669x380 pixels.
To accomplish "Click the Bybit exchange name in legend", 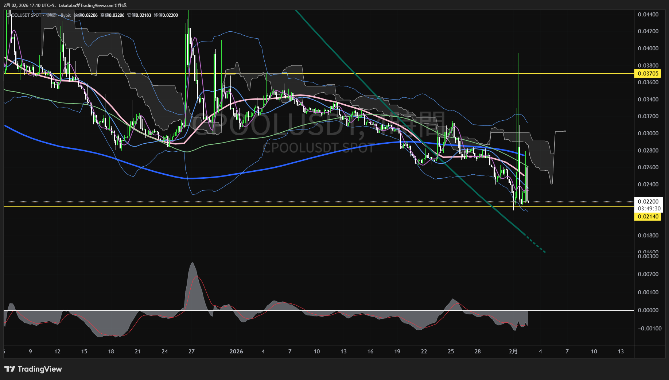I will pos(66,15).
